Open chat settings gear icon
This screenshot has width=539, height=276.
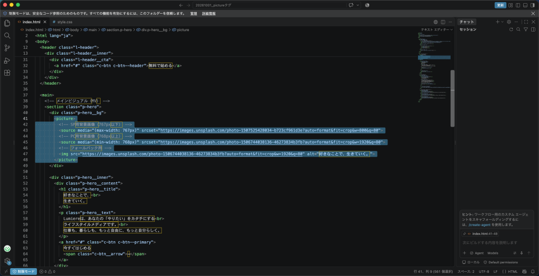click(509, 22)
